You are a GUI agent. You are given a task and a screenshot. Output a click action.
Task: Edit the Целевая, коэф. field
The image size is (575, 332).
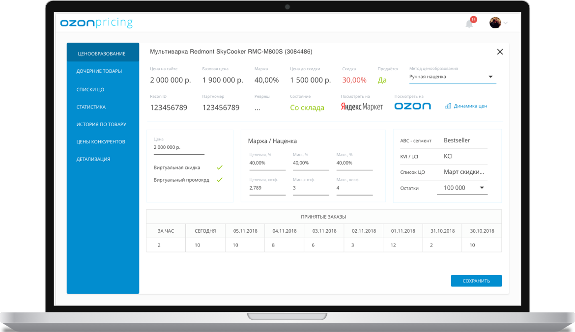267,188
